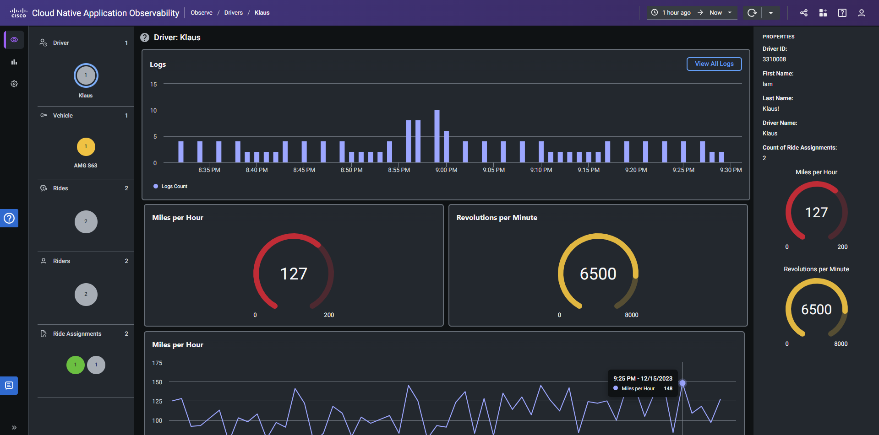879x435 pixels.
Task: Click the Observe eye icon in sidebar
Action: (x=14, y=40)
